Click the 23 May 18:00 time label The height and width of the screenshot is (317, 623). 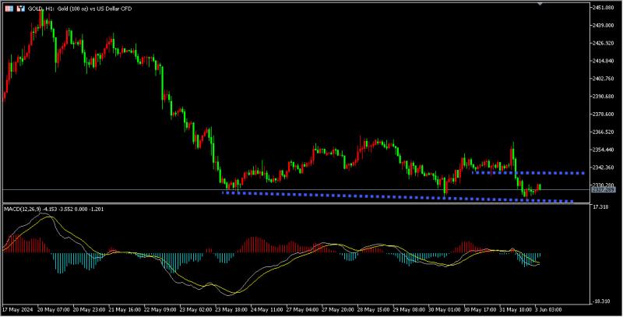[x=231, y=309]
